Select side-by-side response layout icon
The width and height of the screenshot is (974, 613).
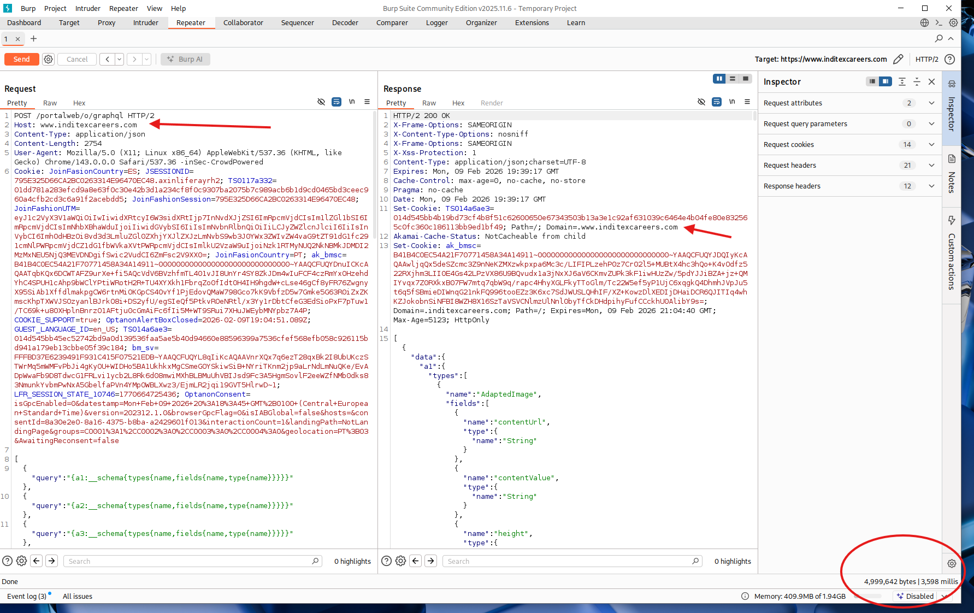pos(719,79)
